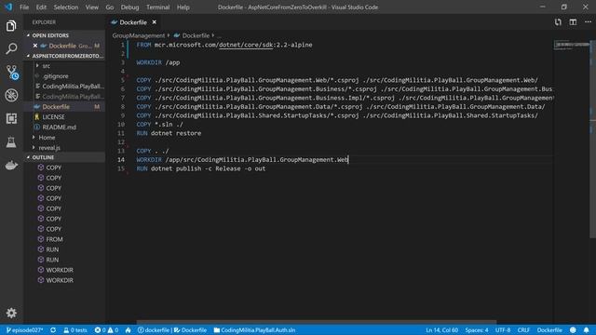Expand the Home folder
The height and width of the screenshot is (335, 596).
pos(47,138)
